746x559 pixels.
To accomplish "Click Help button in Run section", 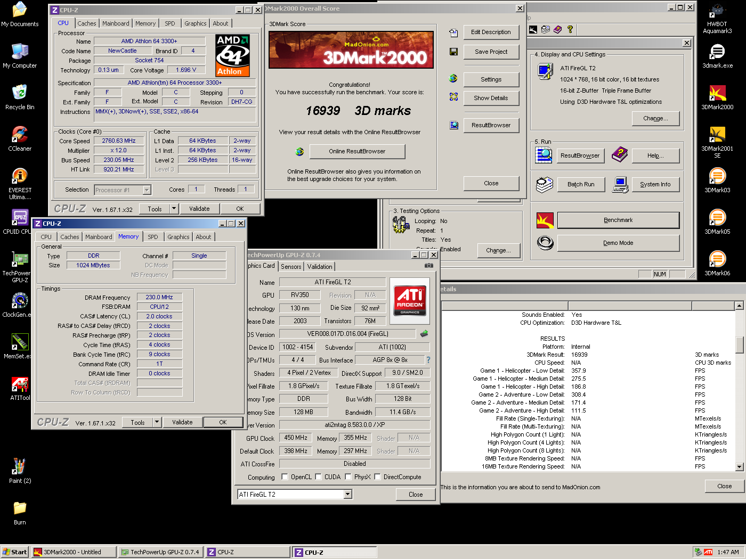I will [655, 155].
